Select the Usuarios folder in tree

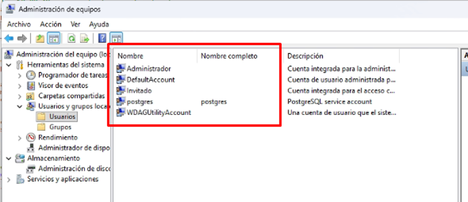[x=57, y=117]
